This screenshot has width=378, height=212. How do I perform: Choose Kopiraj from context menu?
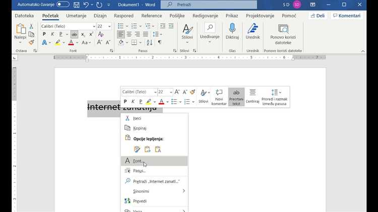(154, 128)
